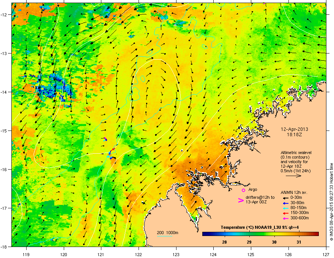Click the time label 18:18Z

[295, 135]
